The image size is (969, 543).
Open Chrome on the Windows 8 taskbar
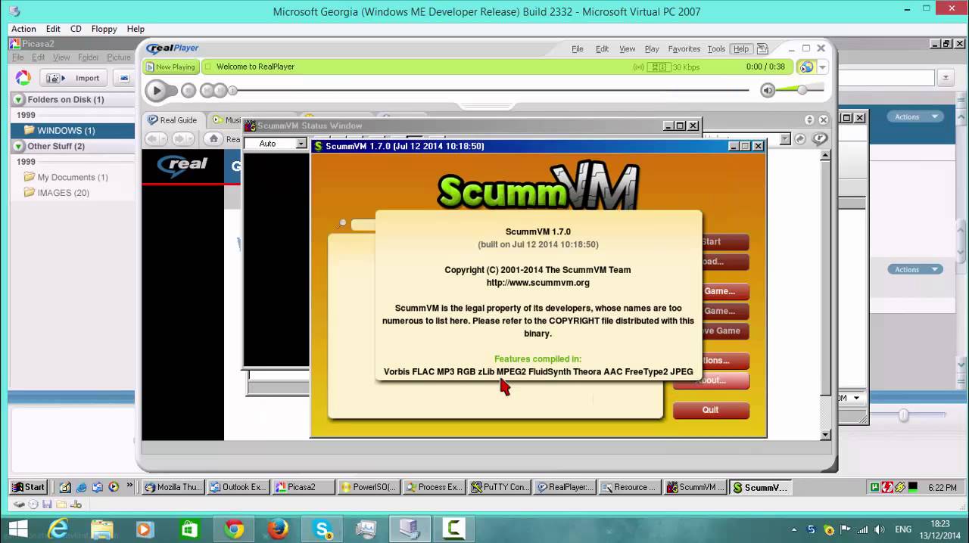click(x=234, y=529)
